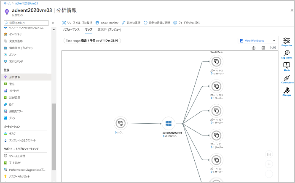295x183 pixels.
Task: Refresh to the latest information
Action: coord(157,23)
